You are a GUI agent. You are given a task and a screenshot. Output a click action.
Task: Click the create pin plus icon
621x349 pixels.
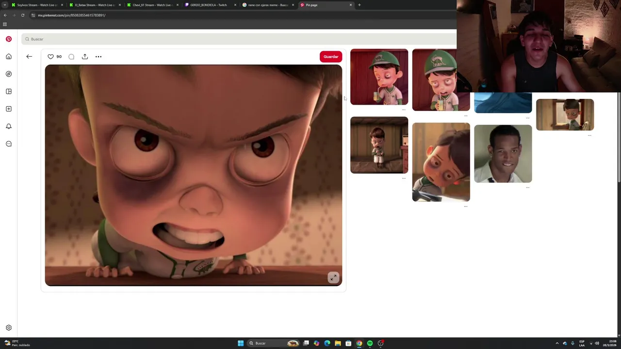pos(9,109)
